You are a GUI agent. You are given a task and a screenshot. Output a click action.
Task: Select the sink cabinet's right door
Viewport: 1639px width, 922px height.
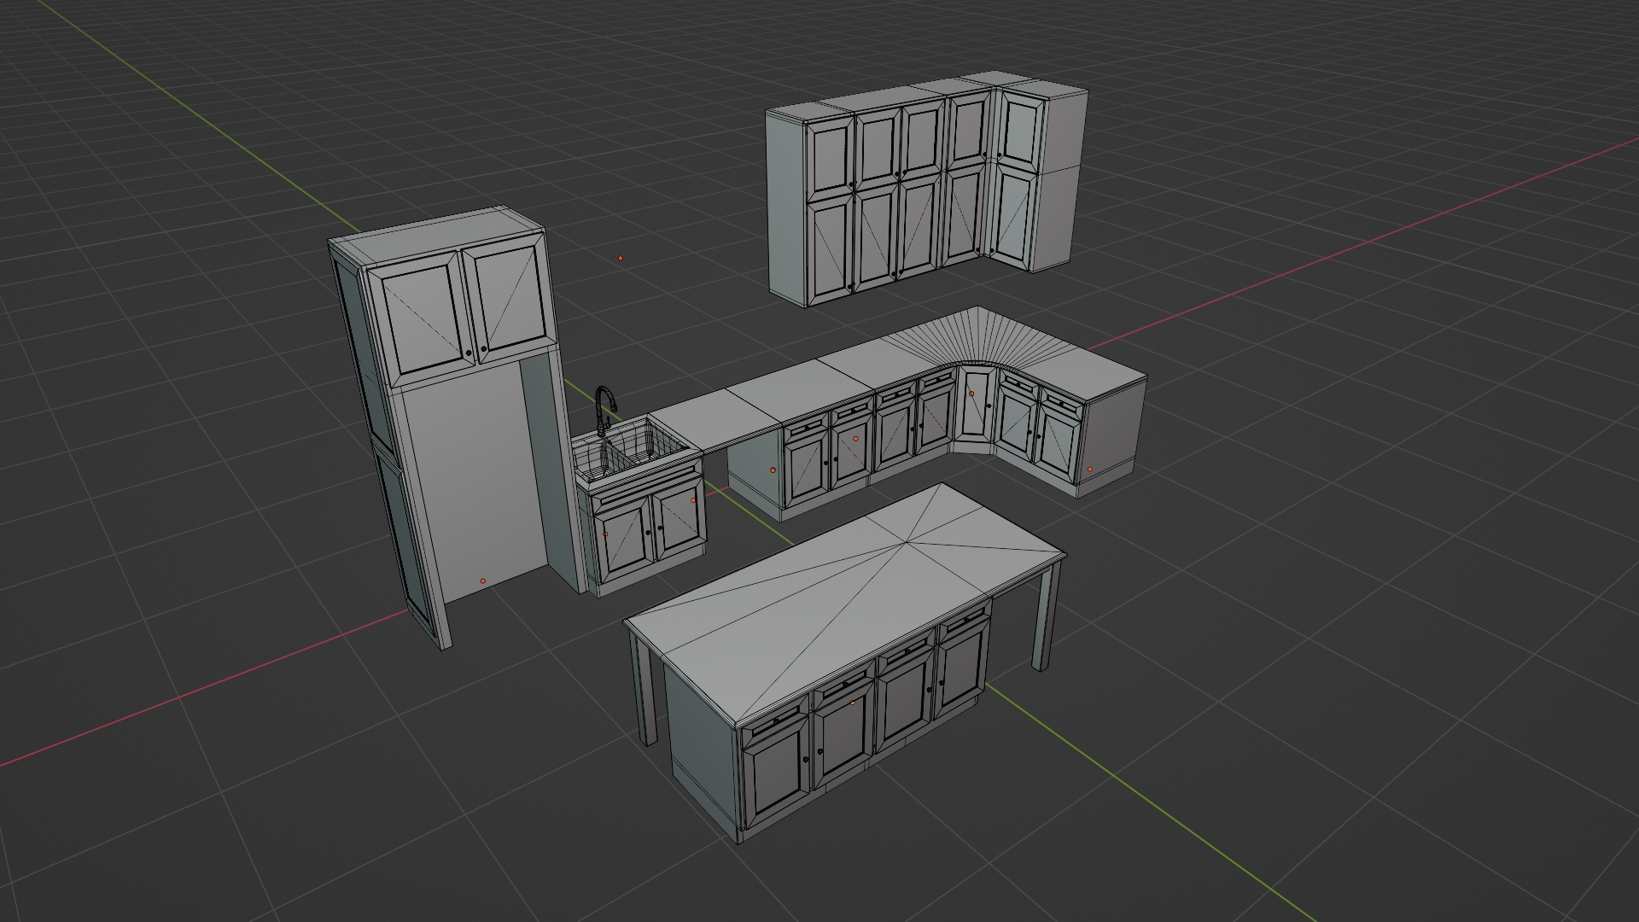[x=679, y=518]
